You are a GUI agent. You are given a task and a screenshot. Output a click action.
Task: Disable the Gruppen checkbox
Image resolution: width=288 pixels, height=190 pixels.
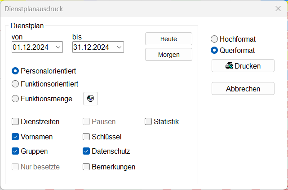16,151
